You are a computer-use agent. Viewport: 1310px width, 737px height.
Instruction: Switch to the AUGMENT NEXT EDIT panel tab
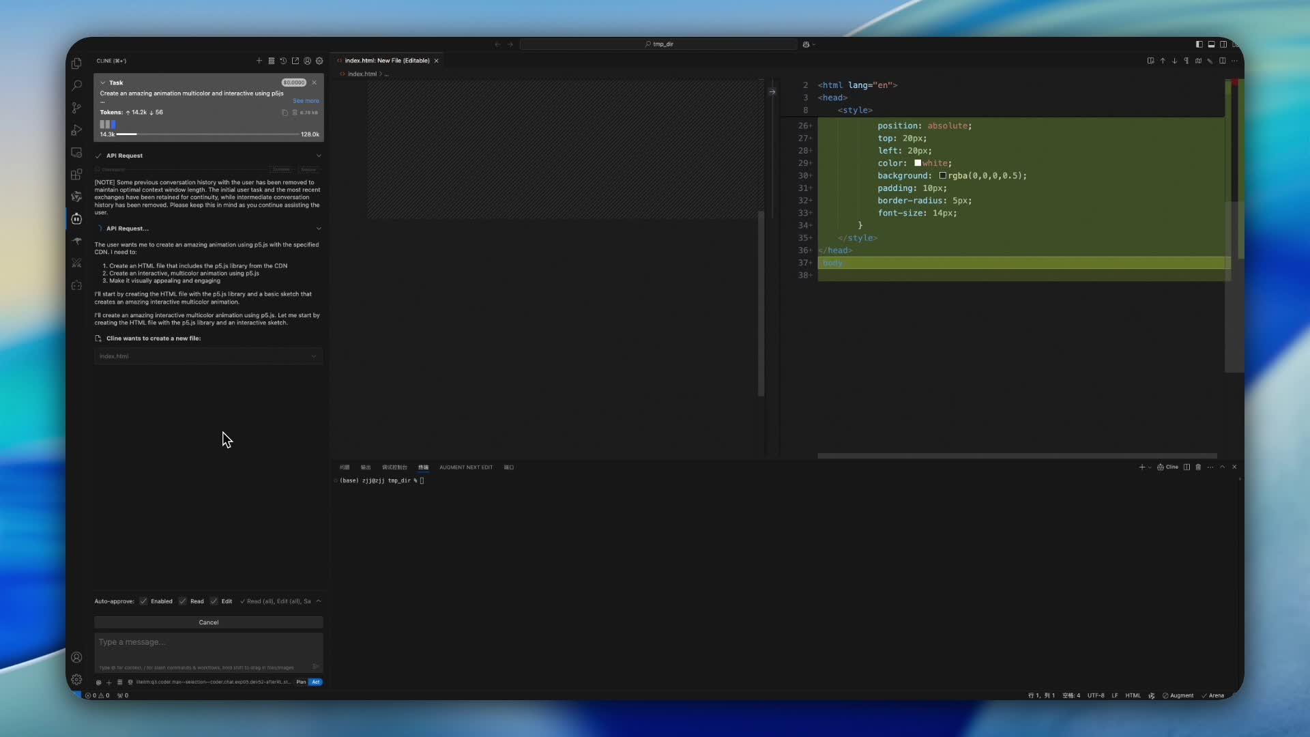(x=465, y=467)
